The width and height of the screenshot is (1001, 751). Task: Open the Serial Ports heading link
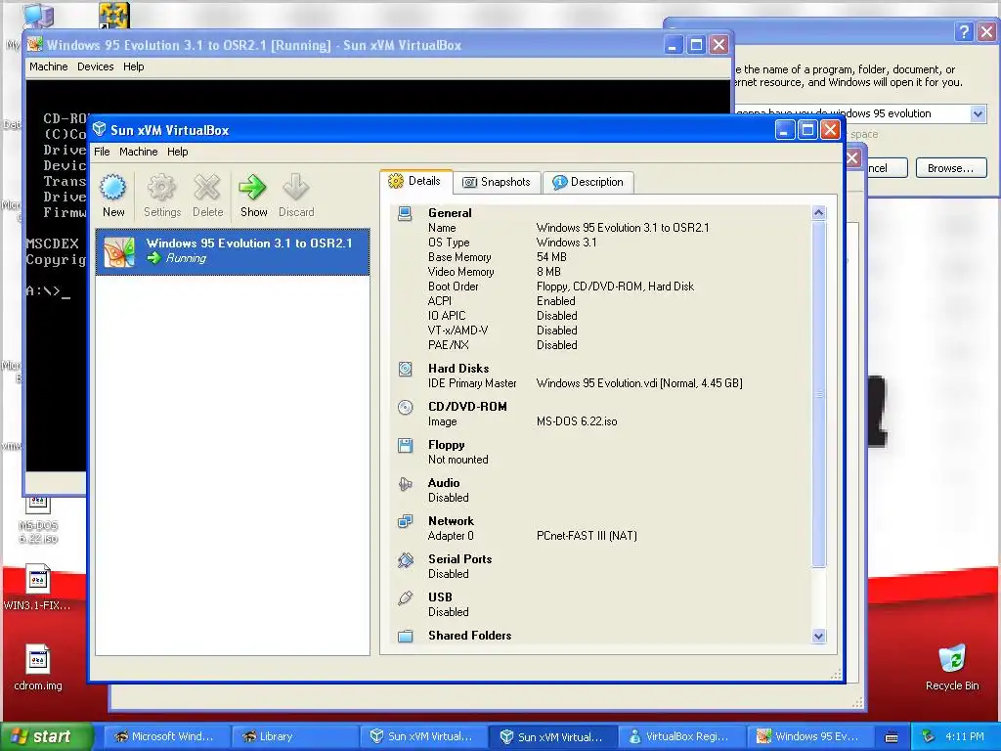[459, 558]
